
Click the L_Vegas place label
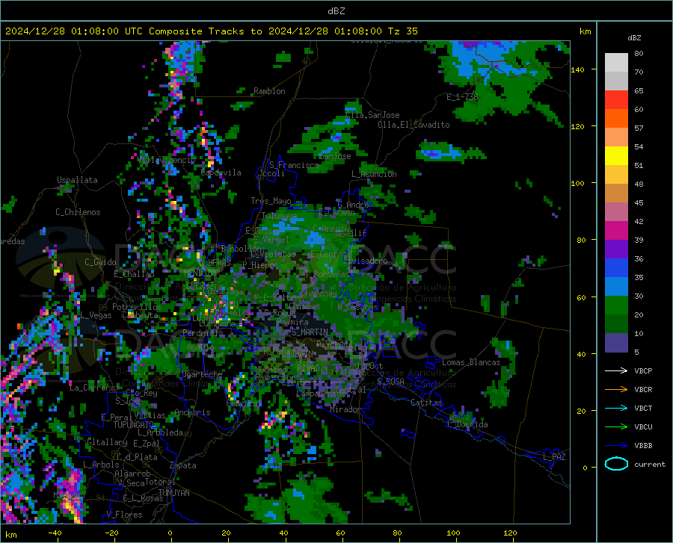pyautogui.click(x=96, y=315)
